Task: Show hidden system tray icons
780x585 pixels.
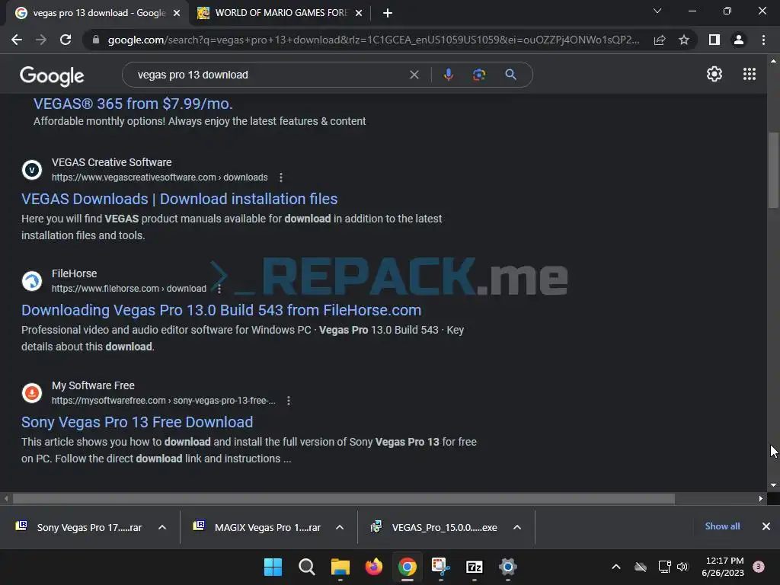Action: tap(615, 567)
